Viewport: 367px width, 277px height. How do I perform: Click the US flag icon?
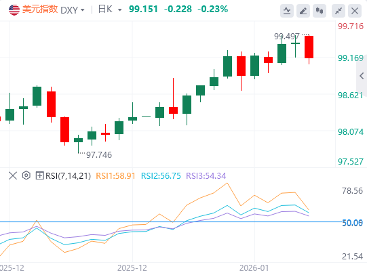click(x=14, y=9)
